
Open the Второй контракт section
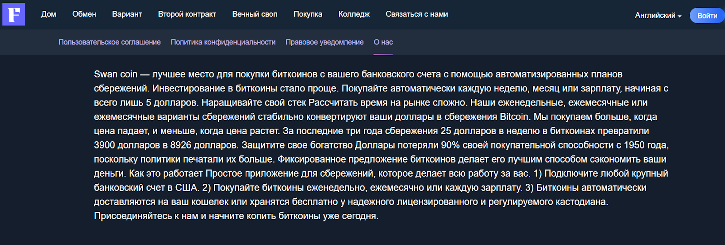click(x=187, y=14)
